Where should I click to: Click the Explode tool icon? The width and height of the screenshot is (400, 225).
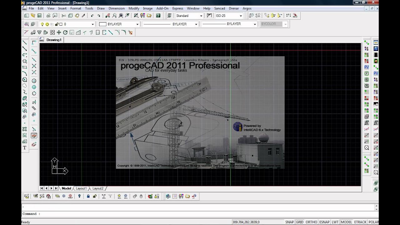click(130, 32)
